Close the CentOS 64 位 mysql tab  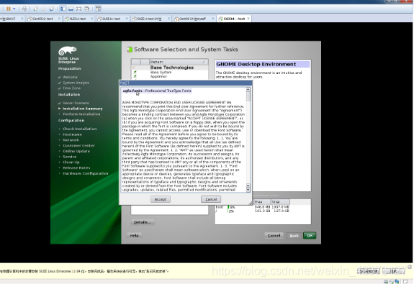[x=213, y=19]
